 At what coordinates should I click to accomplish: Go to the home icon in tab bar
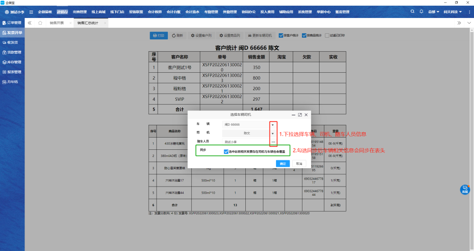[x=40, y=23]
